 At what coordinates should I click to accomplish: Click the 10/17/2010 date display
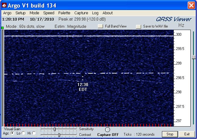(42, 19)
